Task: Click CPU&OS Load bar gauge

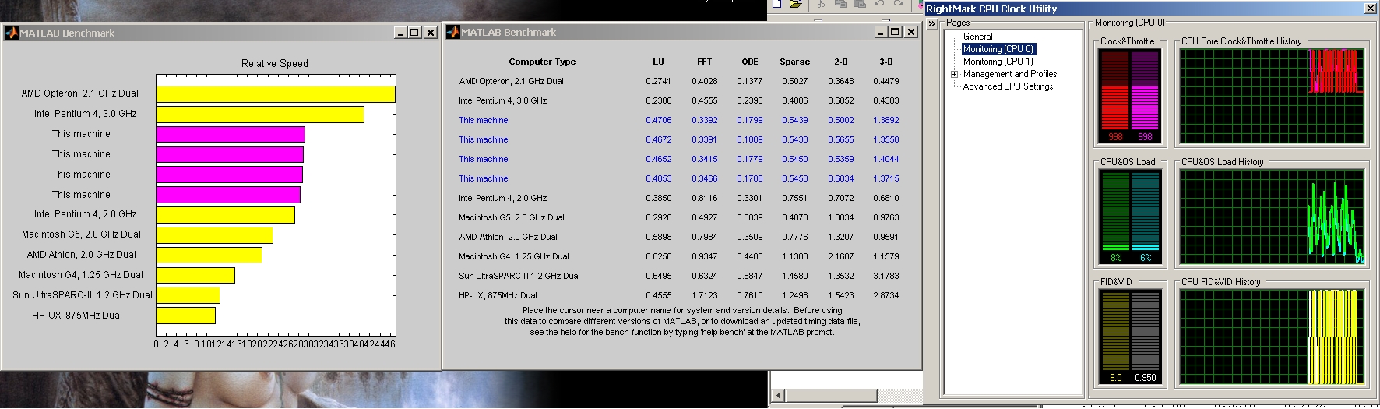Action: [1130, 217]
